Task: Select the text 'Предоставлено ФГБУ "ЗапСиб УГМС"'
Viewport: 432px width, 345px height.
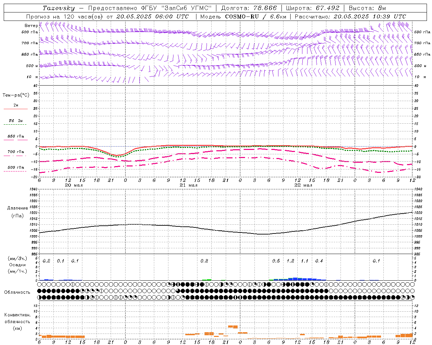Action: point(150,8)
